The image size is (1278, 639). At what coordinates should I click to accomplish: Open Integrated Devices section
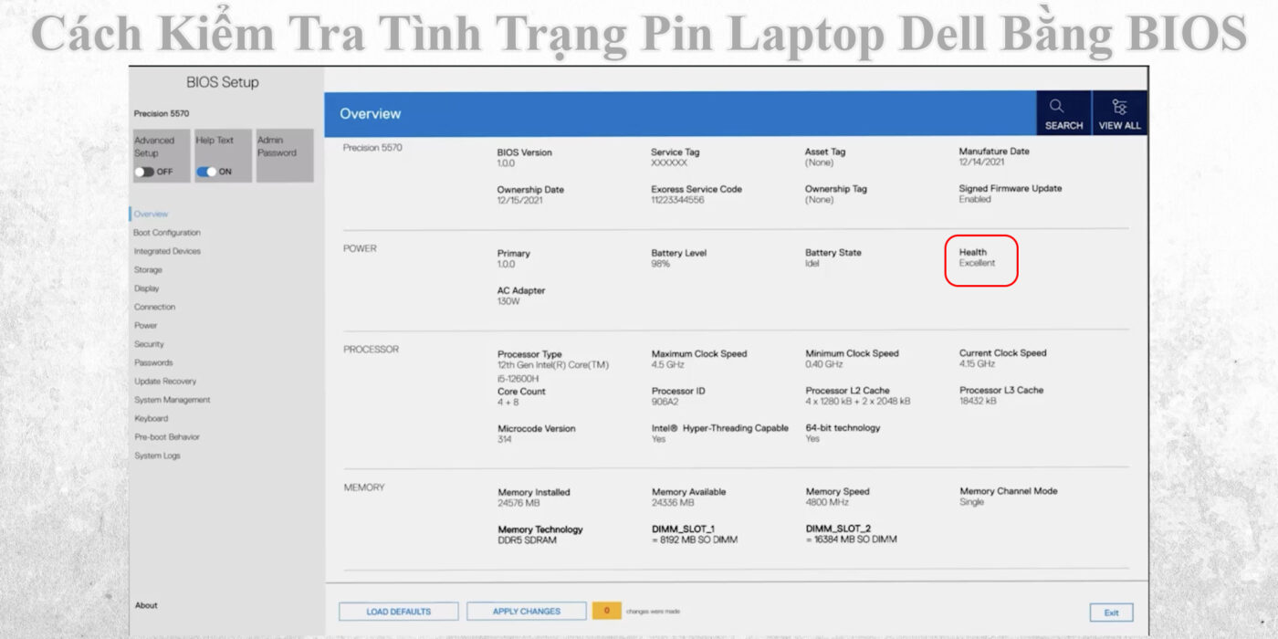(x=167, y=251)
